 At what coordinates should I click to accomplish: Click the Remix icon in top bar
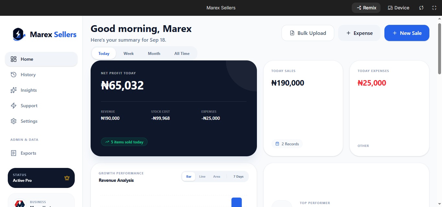[x=359, y=8]
